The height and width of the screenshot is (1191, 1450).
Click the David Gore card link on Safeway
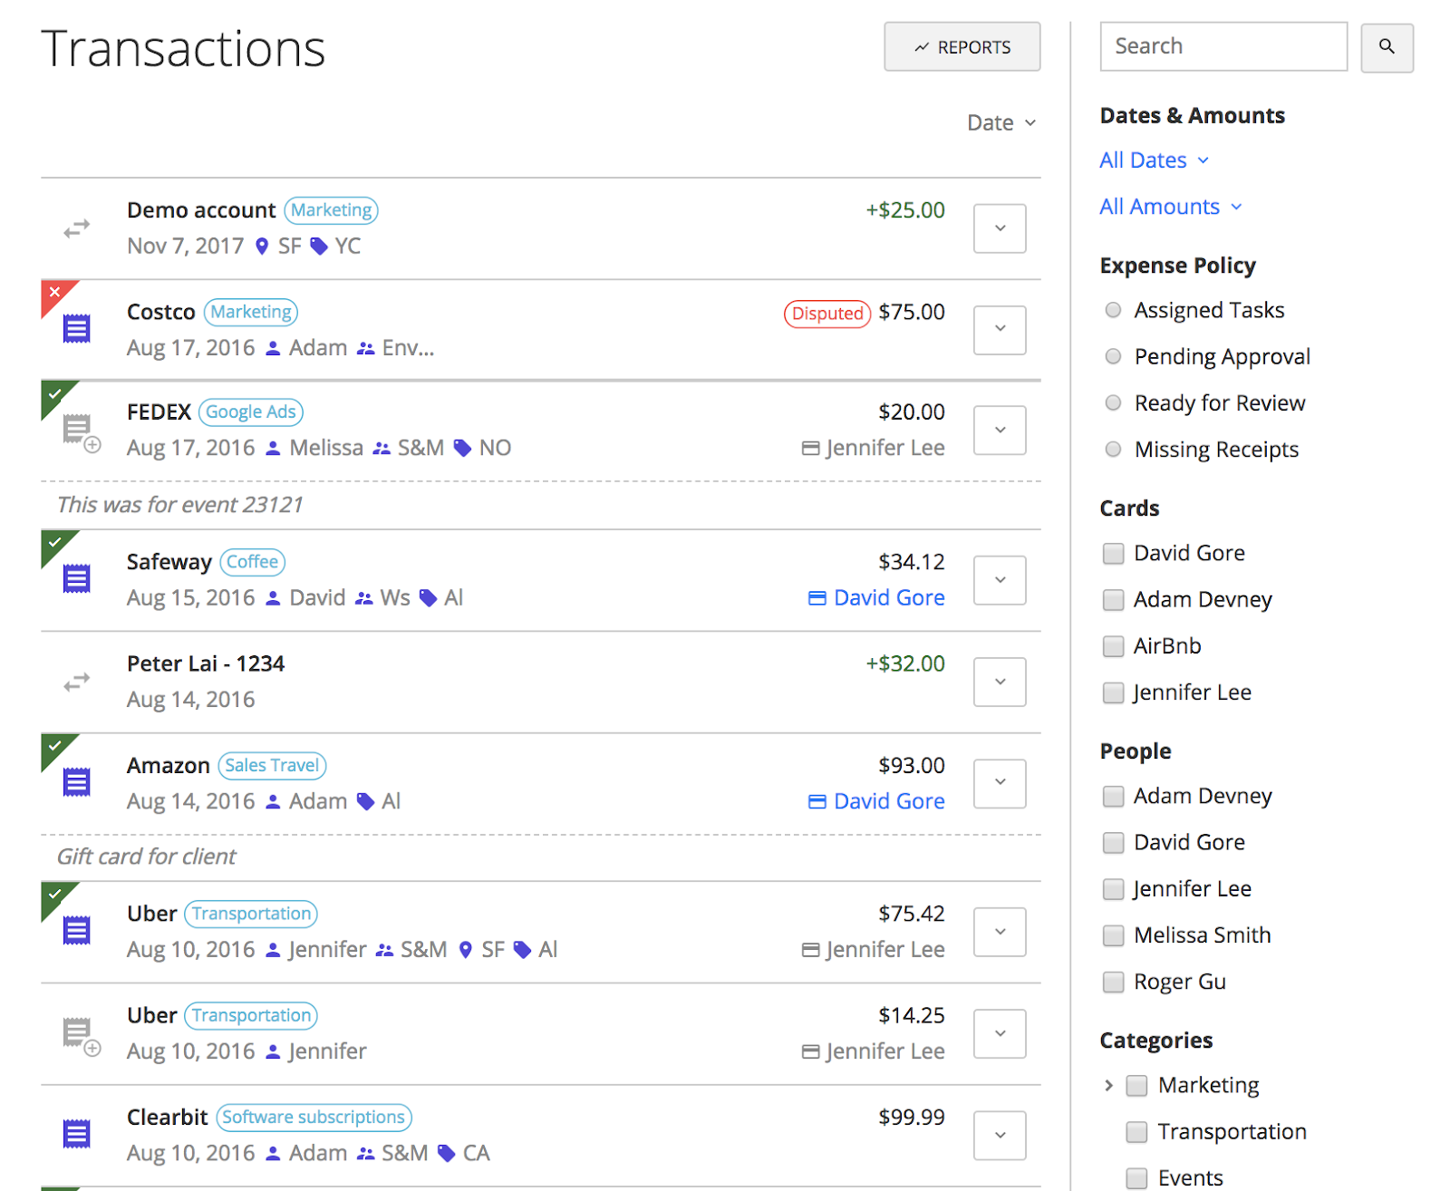point(876,598)
